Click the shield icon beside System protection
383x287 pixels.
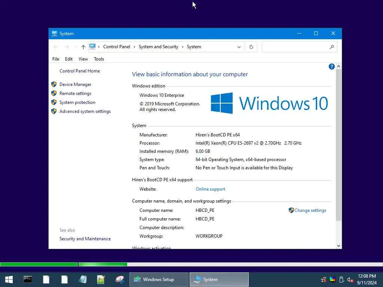tap(54, 102)
